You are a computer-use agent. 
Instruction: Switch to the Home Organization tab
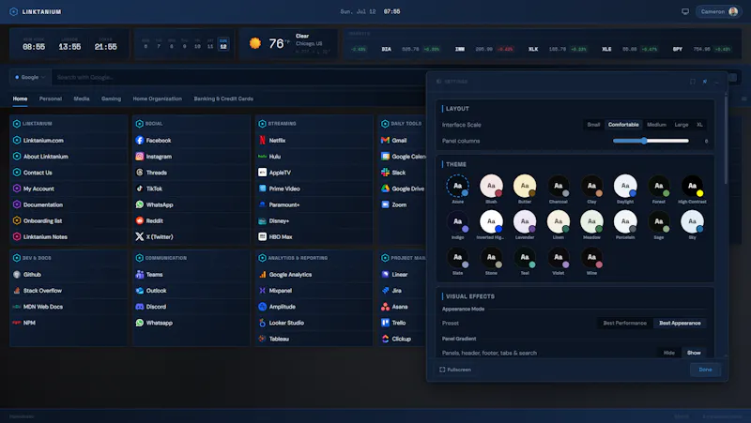[x=157, y=98]
